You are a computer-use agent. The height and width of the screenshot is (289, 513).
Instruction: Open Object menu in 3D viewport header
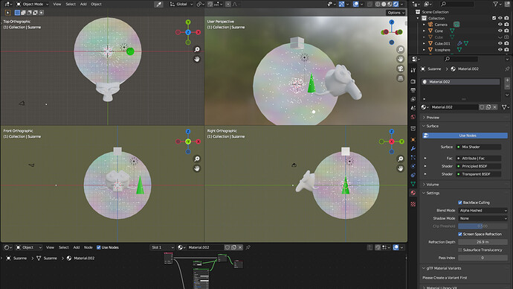(x=96, y=4)
